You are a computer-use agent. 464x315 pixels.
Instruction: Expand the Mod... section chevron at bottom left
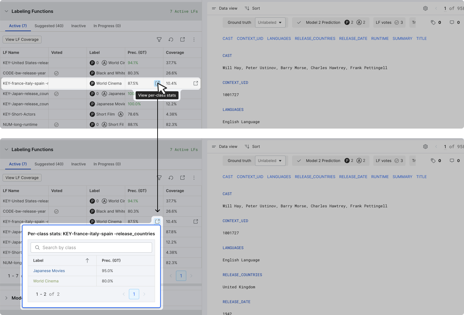6,298
